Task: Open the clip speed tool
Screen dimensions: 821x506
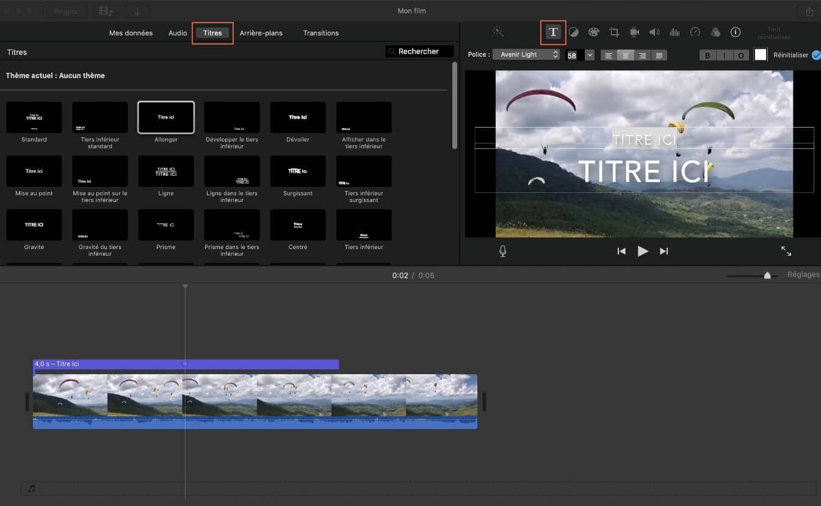Action: click(x=695, y=32)
